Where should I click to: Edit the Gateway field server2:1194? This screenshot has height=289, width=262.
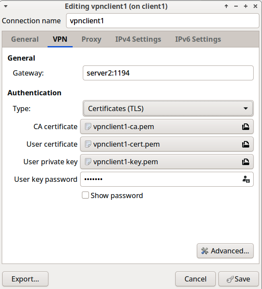click(x=168, y=73)
